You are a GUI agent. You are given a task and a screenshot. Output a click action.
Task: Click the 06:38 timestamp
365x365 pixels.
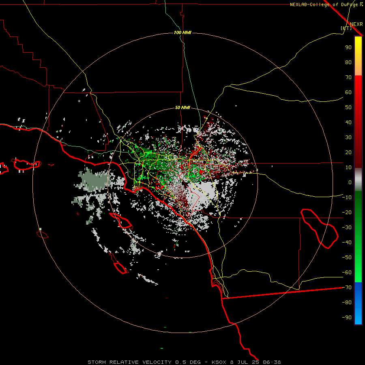coord(272,362)
